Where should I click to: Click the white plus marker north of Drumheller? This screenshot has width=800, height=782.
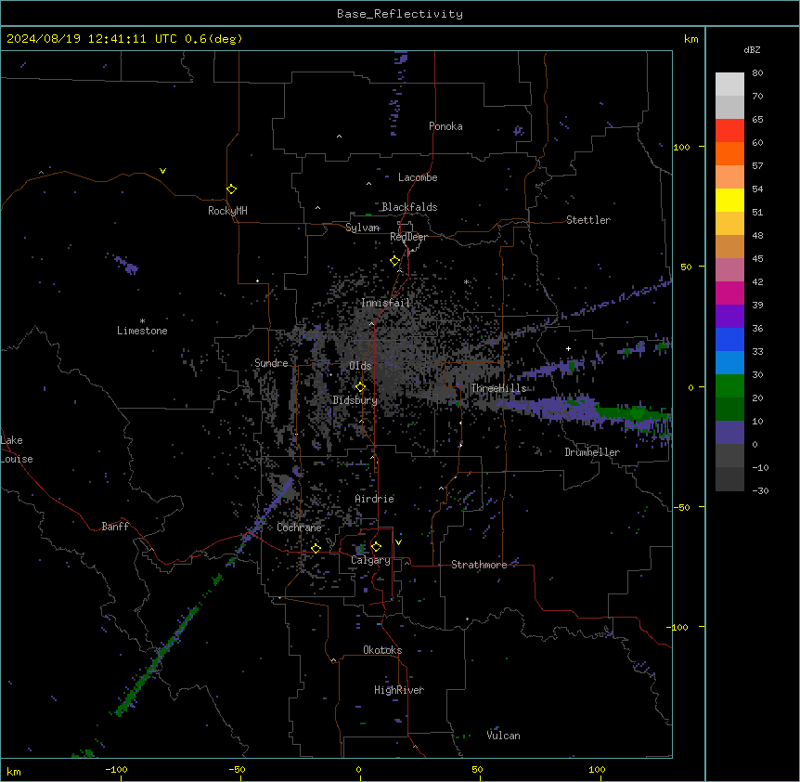coord(568,348)
